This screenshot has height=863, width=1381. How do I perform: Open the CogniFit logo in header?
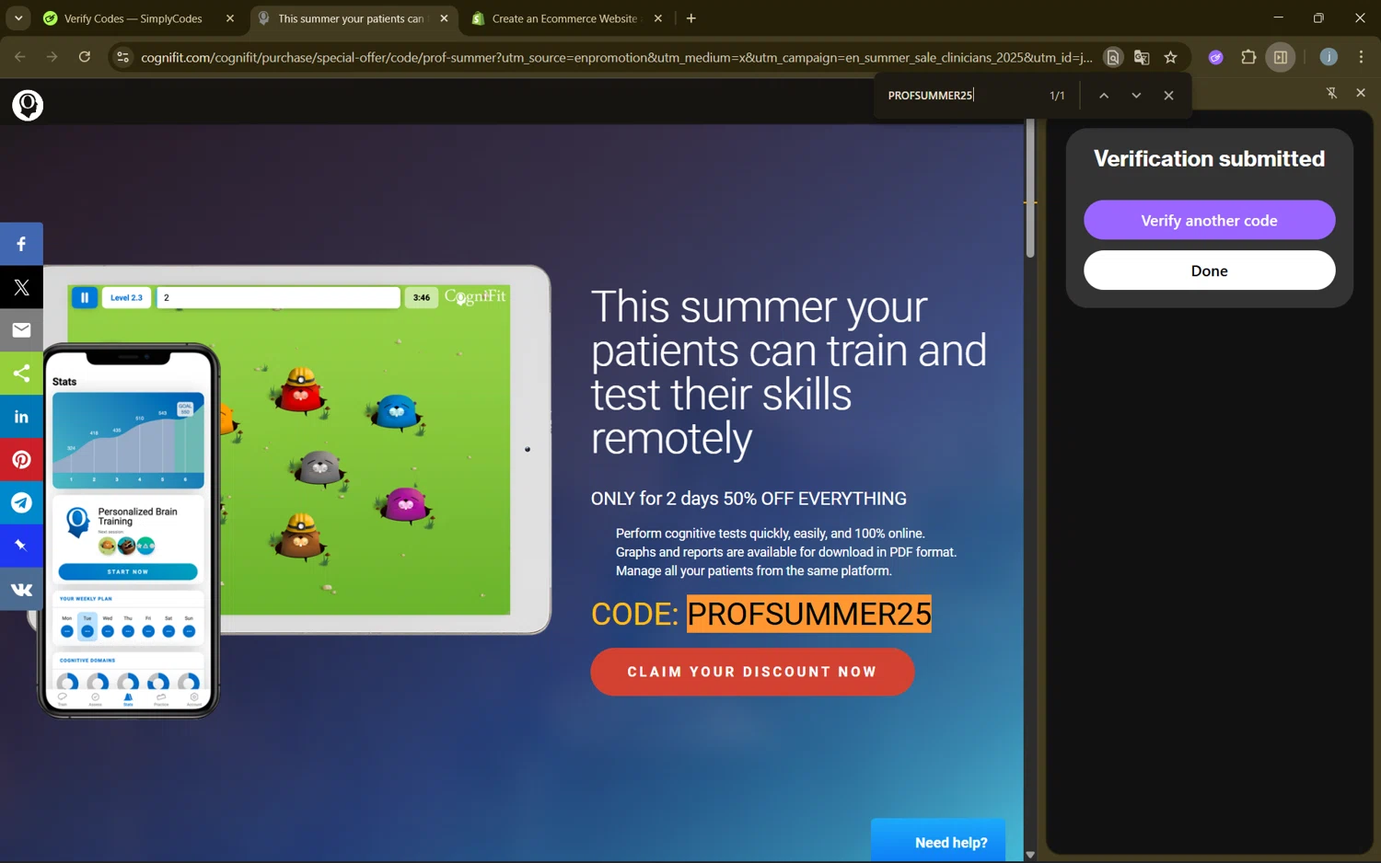28,105
